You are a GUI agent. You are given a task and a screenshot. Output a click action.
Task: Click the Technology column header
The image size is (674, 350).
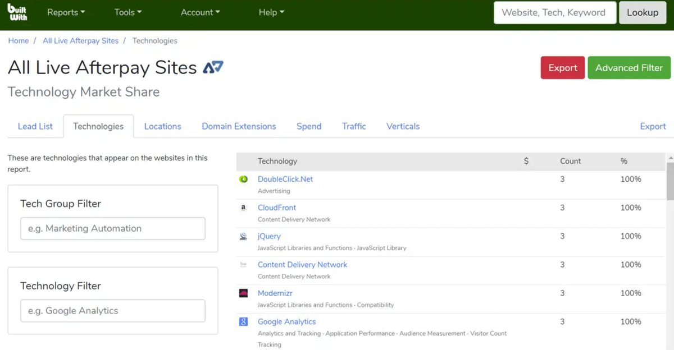[277, 161]
